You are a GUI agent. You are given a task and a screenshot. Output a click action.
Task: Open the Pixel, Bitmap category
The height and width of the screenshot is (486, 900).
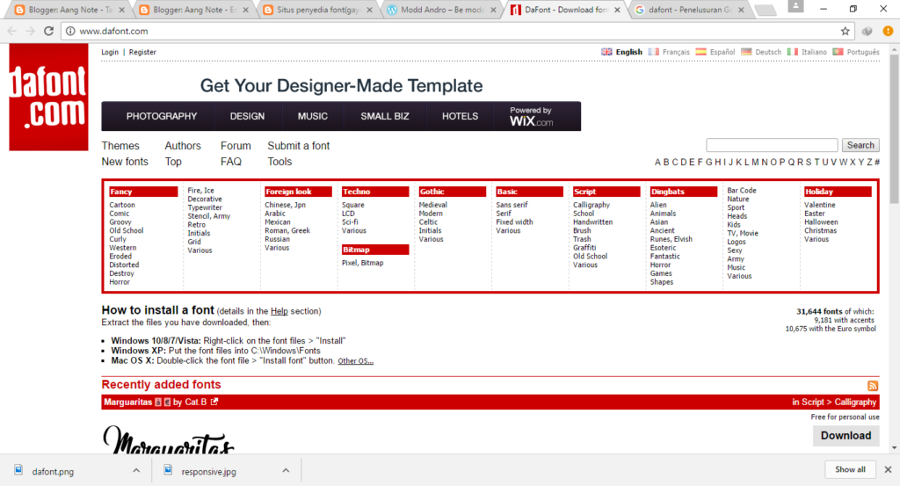click(x=363, y=263)
